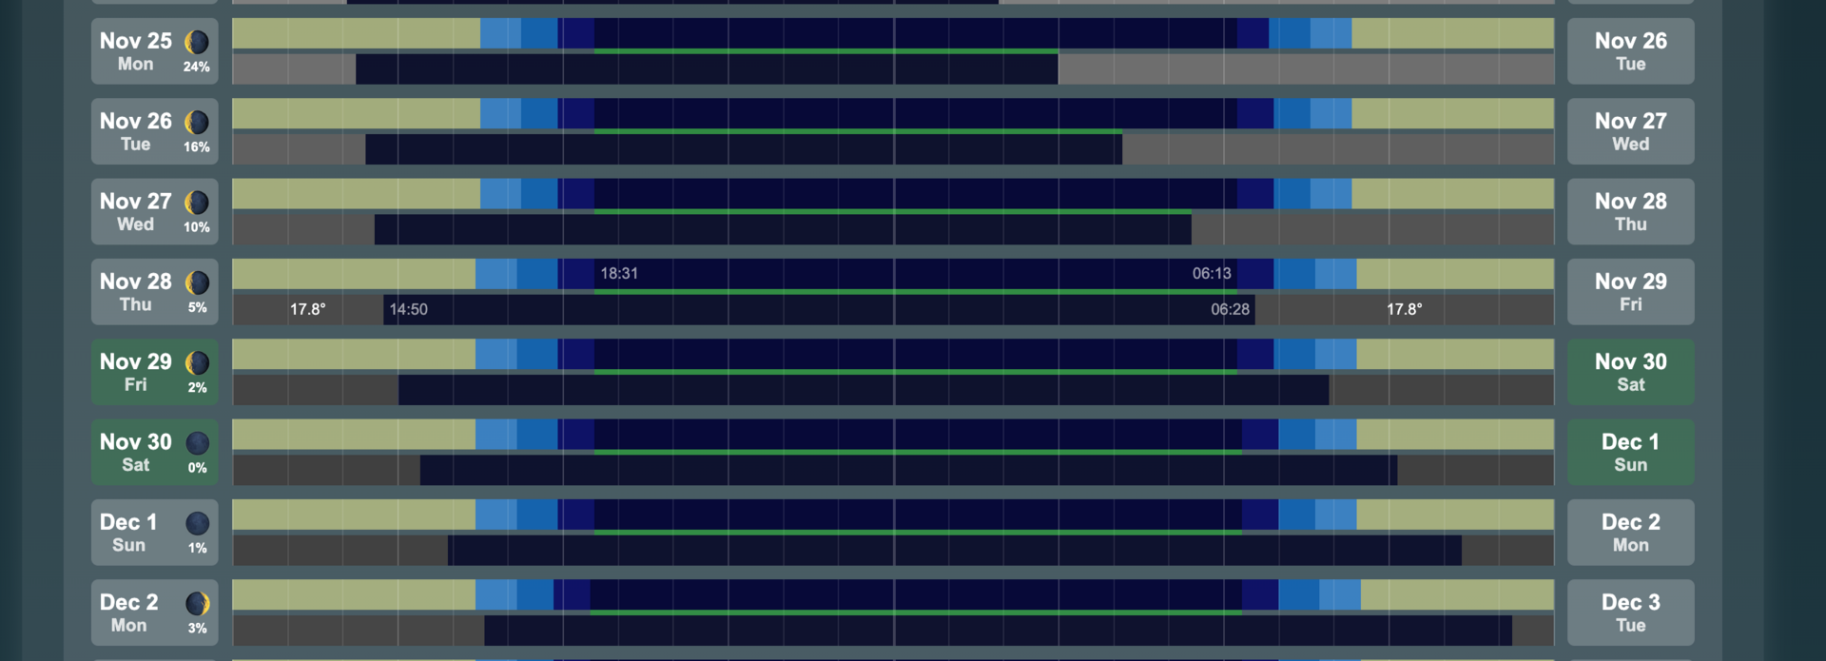Click the Nov 29 Fri moon phase icon
This screenshot has width=1826, height=661.
(197, 362)
